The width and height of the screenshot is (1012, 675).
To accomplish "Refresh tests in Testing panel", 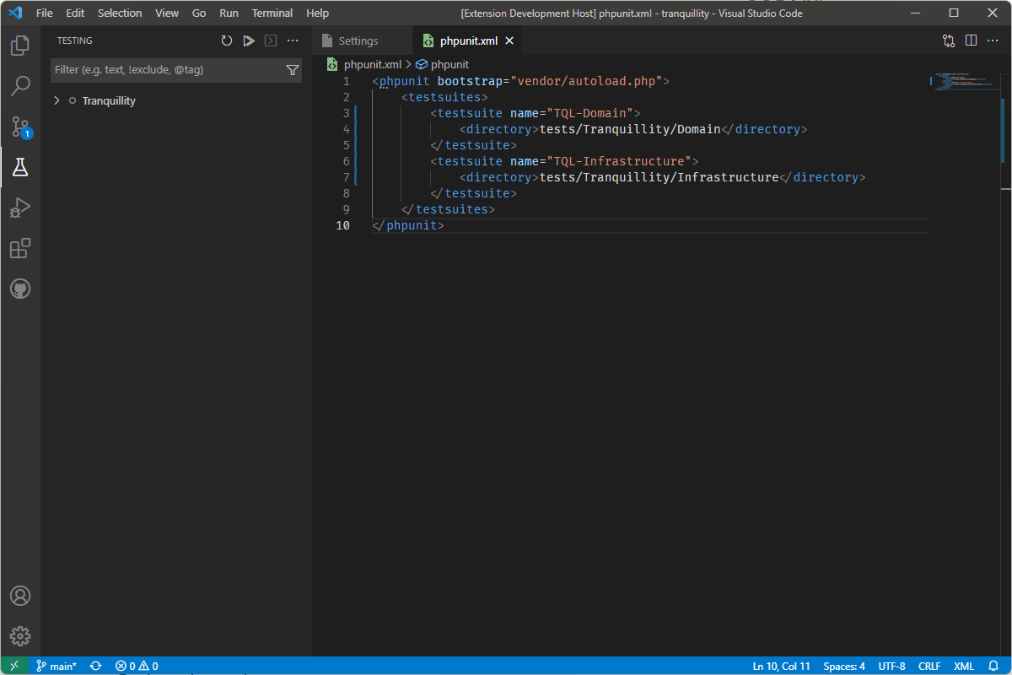I will click(x=226, y=40).
